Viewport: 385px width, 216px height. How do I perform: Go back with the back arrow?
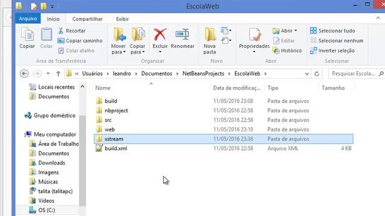pyautogui.click(x=24, y=73)
